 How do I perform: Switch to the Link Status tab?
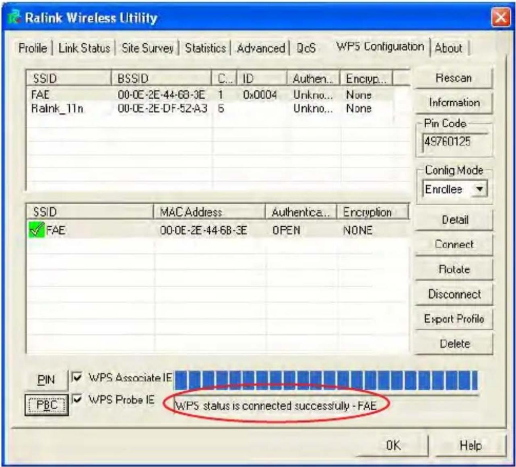point(84,48)
